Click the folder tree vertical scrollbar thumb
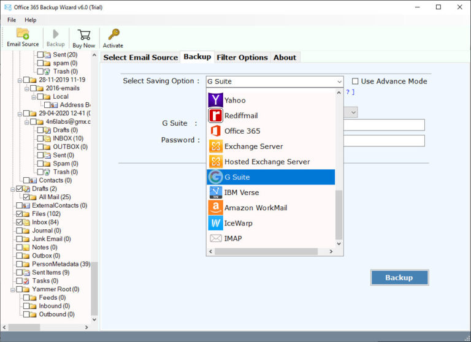This screenshot has height=342, width=471. click(x=94, y=289)
